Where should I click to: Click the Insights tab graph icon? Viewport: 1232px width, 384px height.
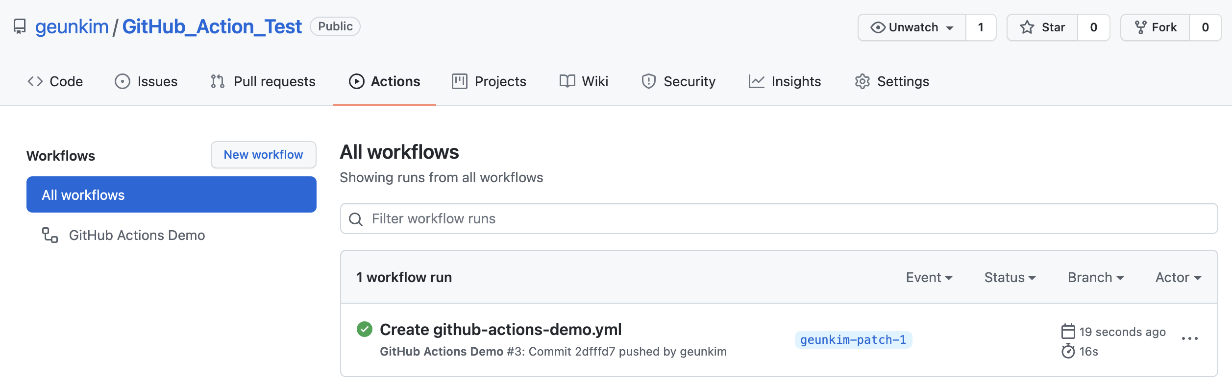[x=757, y=81]
